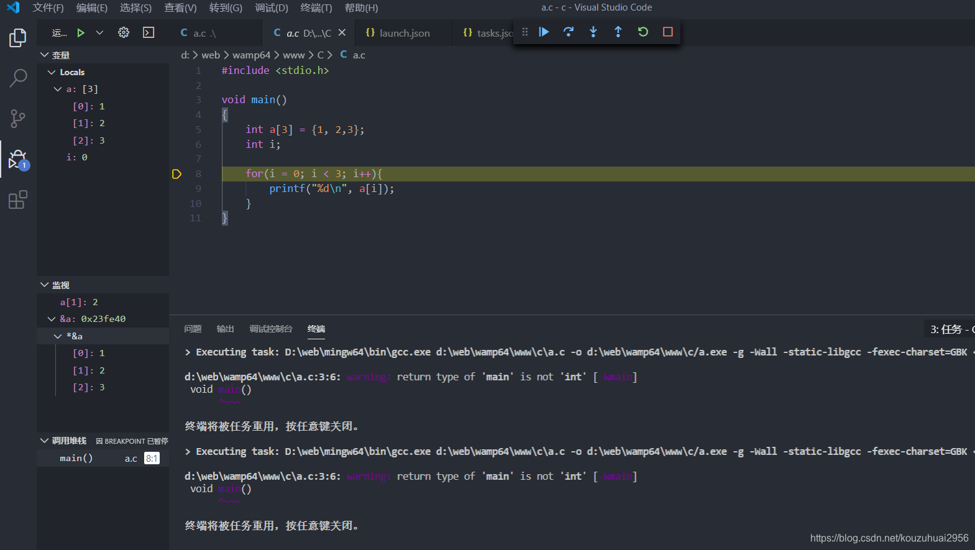Open the 查看(V) menu
975x550 pixels.
(180, 7)
